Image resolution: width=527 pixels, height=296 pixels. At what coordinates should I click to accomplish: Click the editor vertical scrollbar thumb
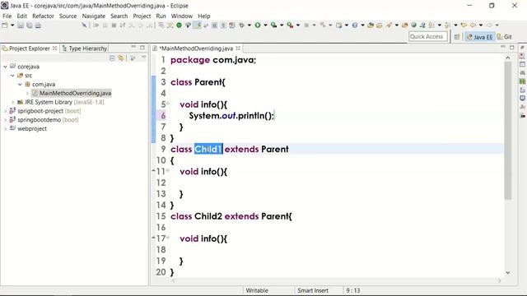[508, 131]
